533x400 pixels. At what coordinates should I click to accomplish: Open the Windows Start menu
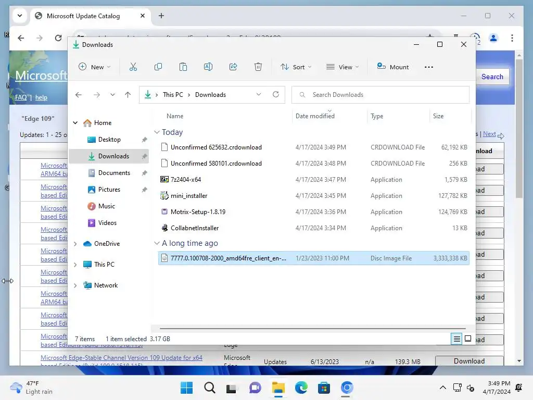187,387
